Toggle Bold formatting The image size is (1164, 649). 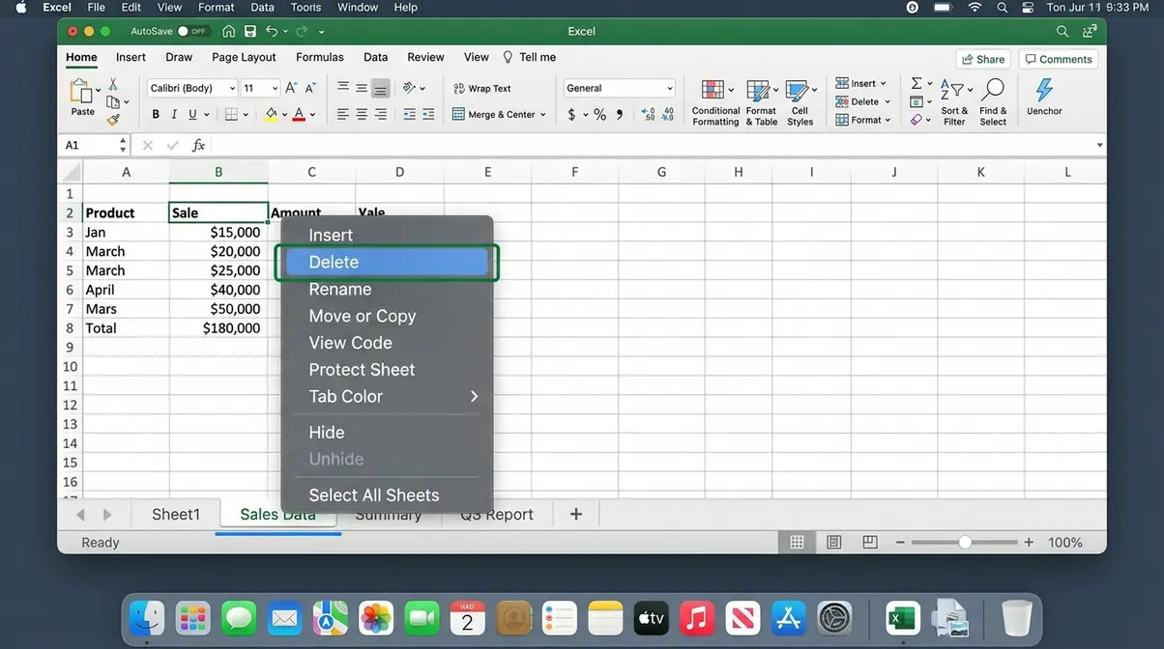(x=155, y=114)
